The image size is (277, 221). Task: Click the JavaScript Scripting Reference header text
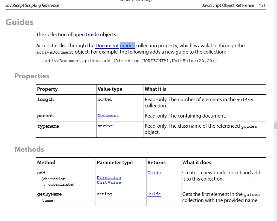coord(32,6)
